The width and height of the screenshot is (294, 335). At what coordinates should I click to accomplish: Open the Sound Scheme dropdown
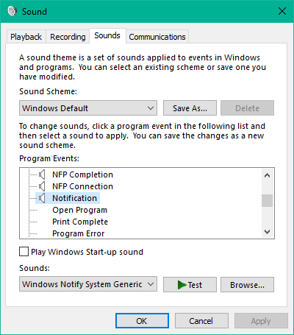pos(88,108)
